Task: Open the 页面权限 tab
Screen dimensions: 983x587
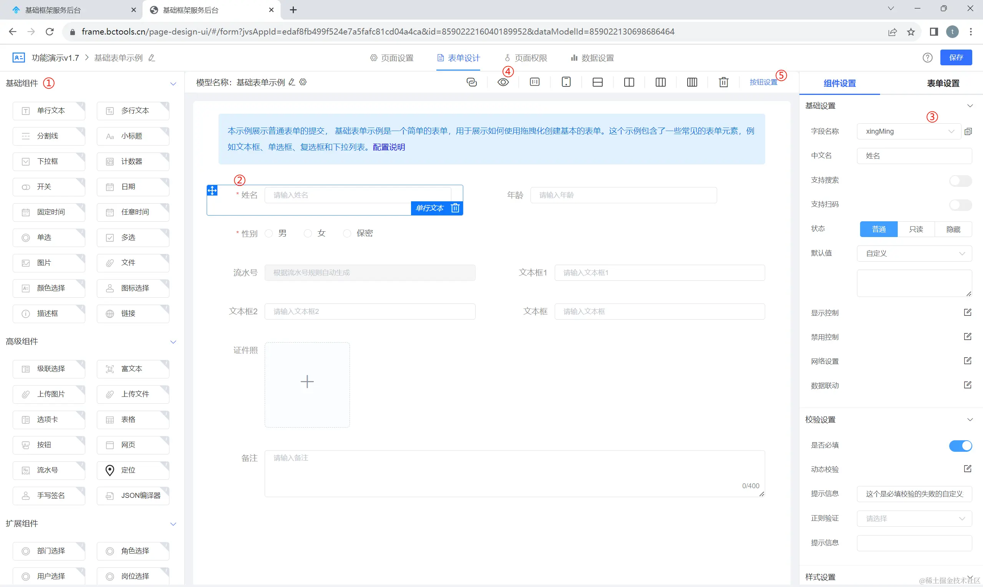Action: pos(526,58)
